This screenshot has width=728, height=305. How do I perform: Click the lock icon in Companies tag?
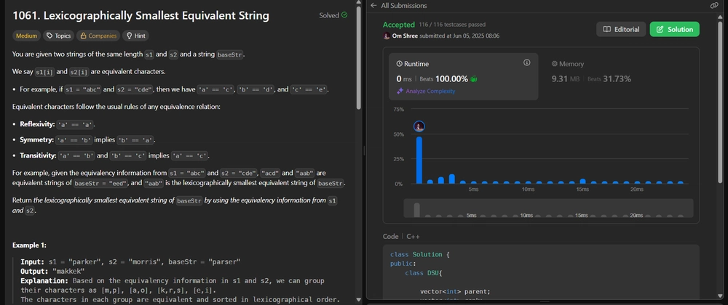pos(84,36)
